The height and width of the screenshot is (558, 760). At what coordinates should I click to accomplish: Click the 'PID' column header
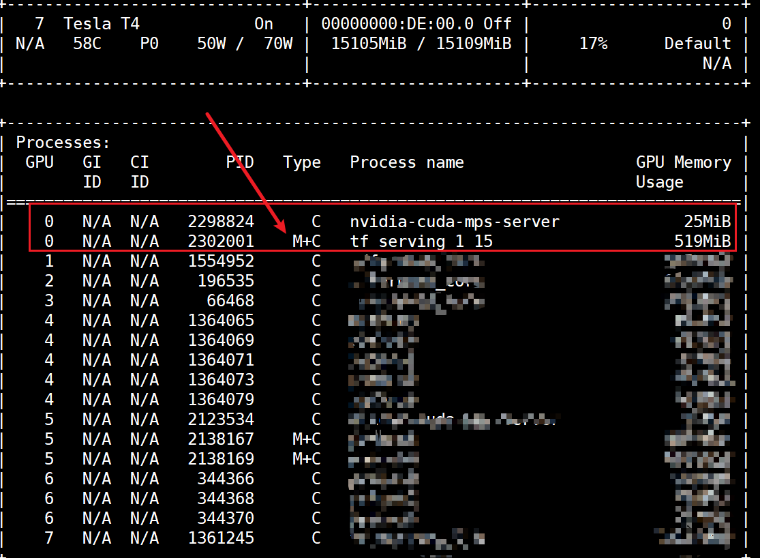tap(240, 162)
